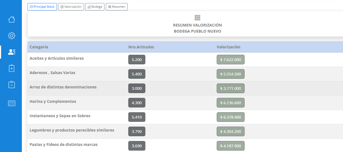The height and width of the screenshot is (152, 343).
Task: Click the 5.400 badge for Aderezos
Action: click(137, 74)
